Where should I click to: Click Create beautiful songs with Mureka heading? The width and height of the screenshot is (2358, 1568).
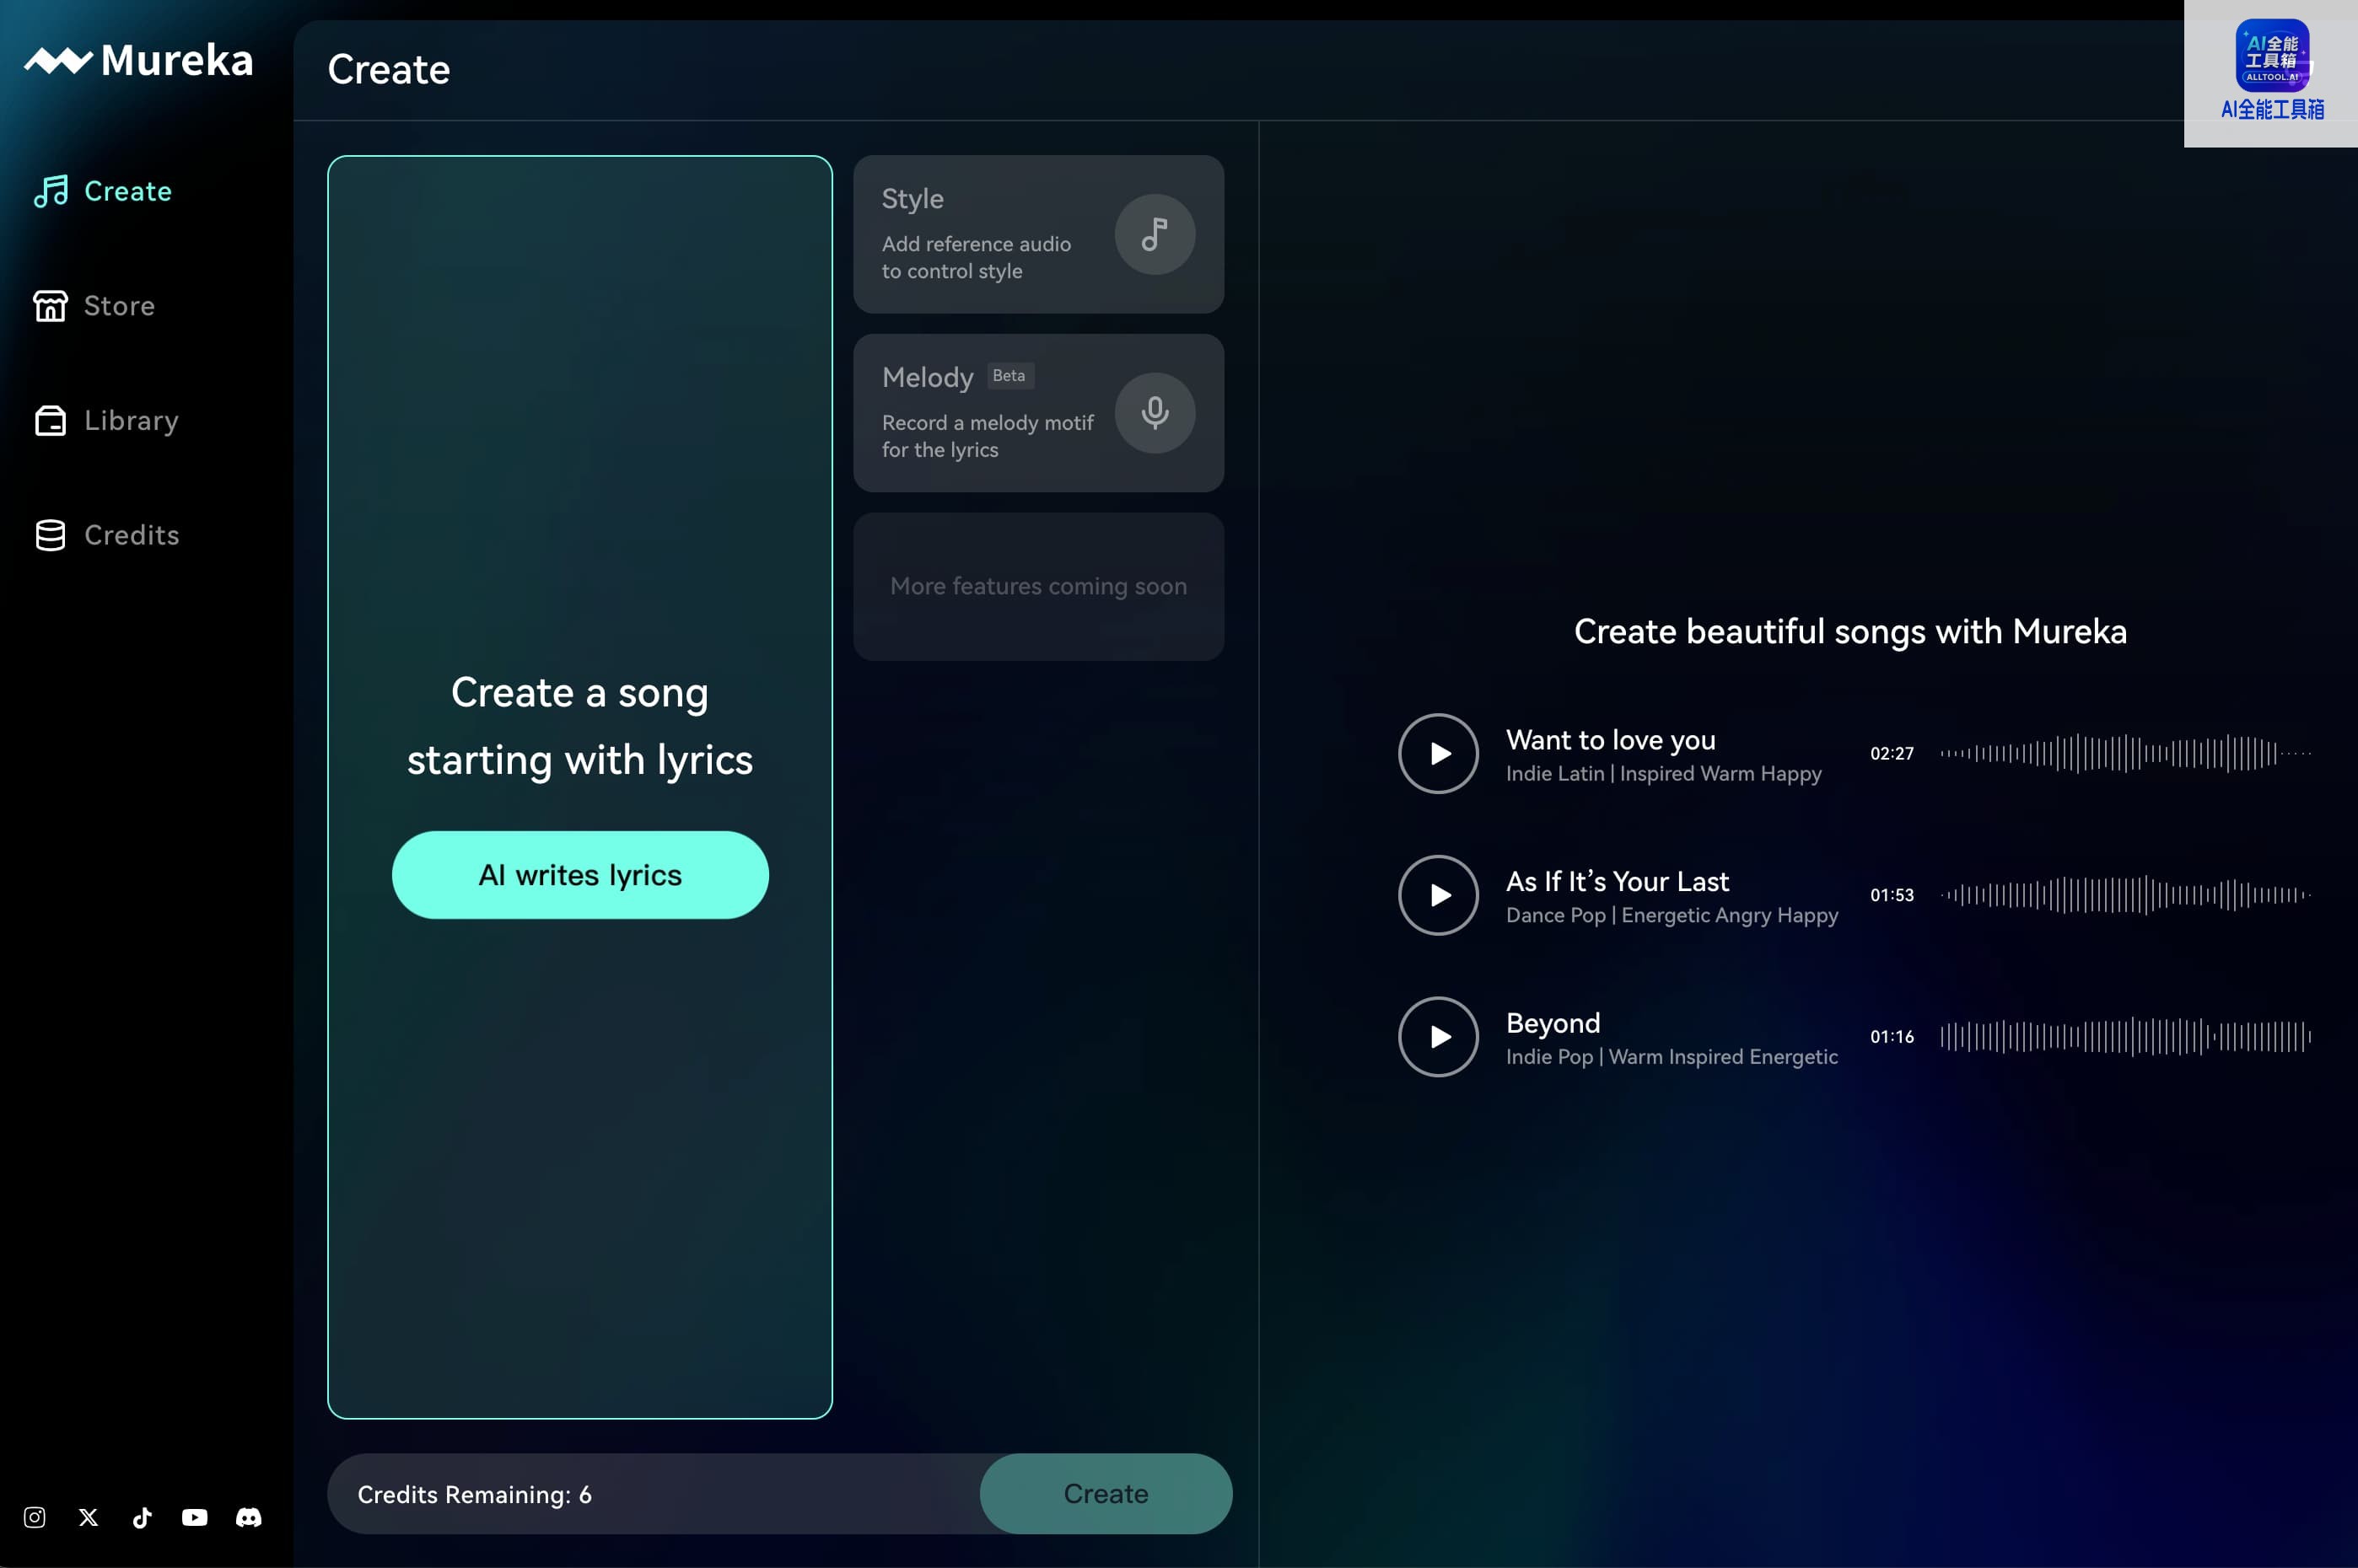(x=1849, y=632)
